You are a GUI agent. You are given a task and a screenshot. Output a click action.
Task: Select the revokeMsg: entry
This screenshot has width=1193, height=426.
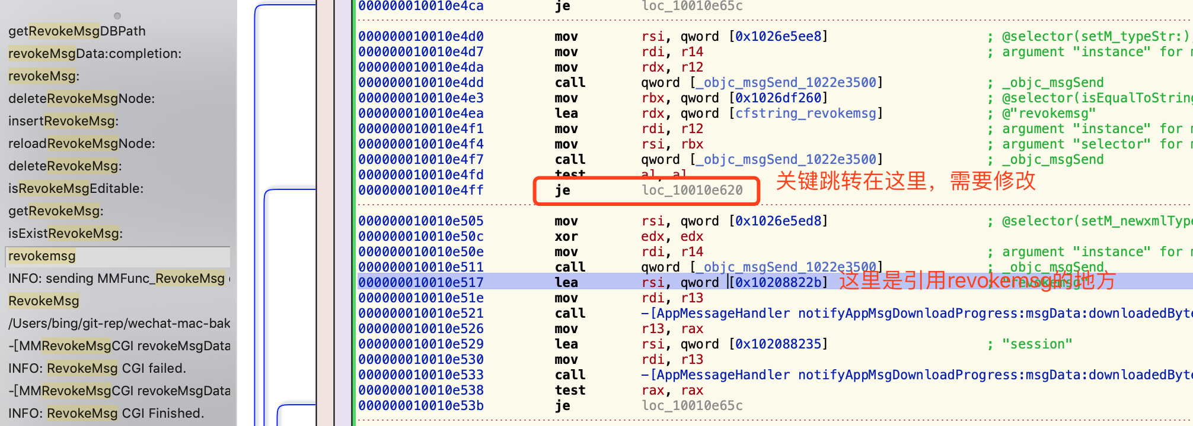[x=44, y=76]
